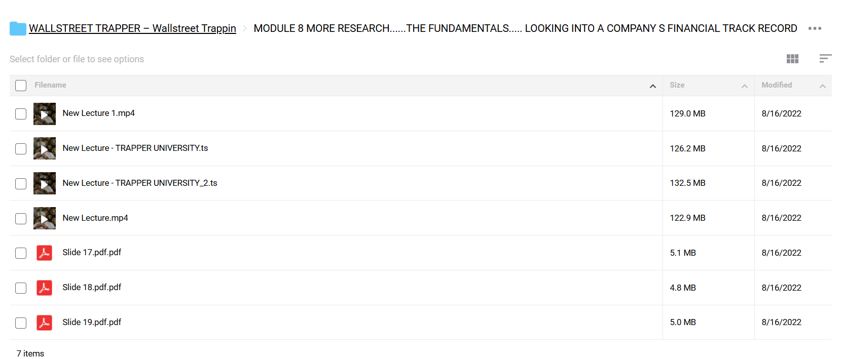
Task: Tick checkbox for New Lecture - TRAPPER UNIVERSITY_2.ts
Action: coord(21,183)
